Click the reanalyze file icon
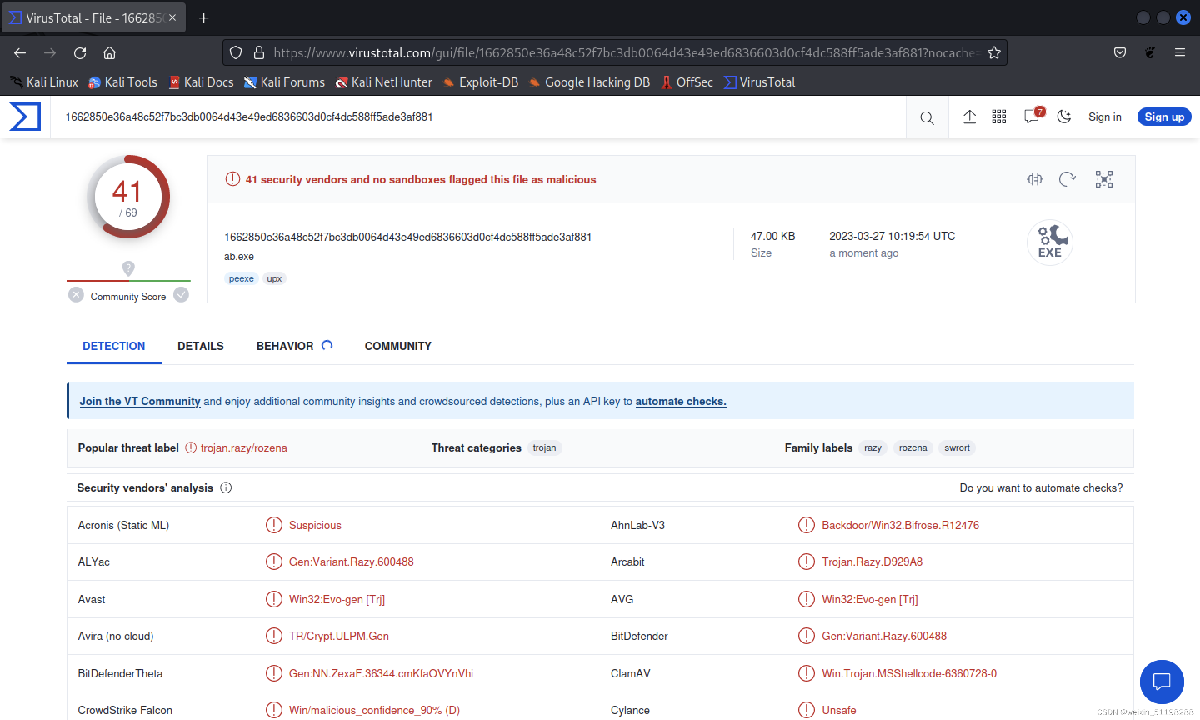Viewport: 1200px width, 720px height. pyautogui.click(x=1067, y=179)
